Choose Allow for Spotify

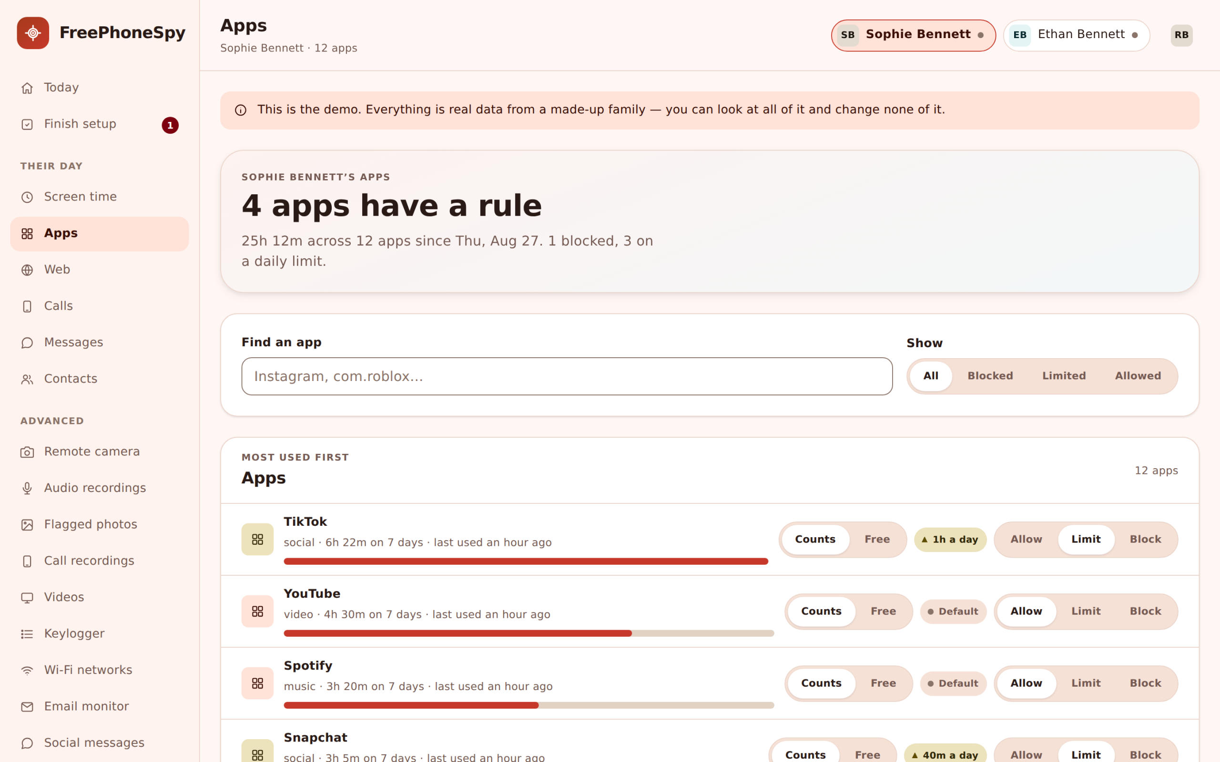(x=1026, y=683)
